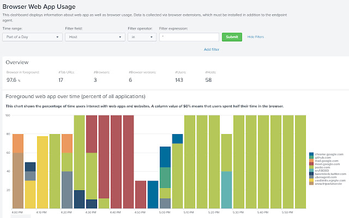
Task: Open the Filter operator dropdown
Action: click(142, 37)
